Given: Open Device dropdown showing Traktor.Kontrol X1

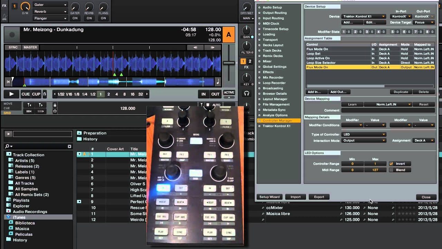Looking at the screenshot, I should click(x=364, y=16).
